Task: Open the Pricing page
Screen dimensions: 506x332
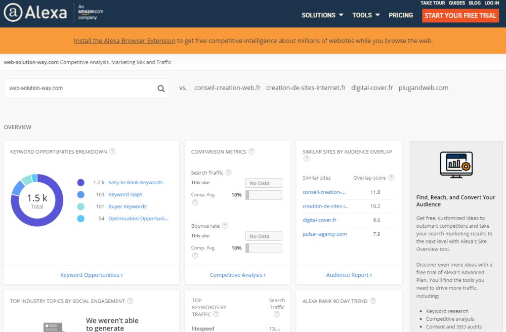Action: [x=401, y=15]
